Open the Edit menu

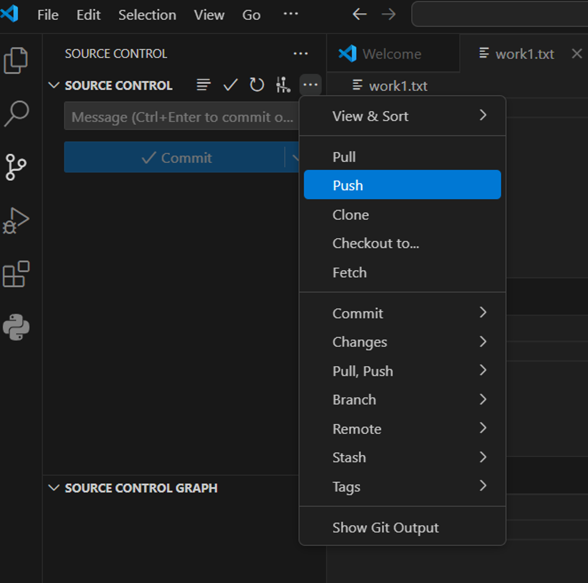[88, 15]
